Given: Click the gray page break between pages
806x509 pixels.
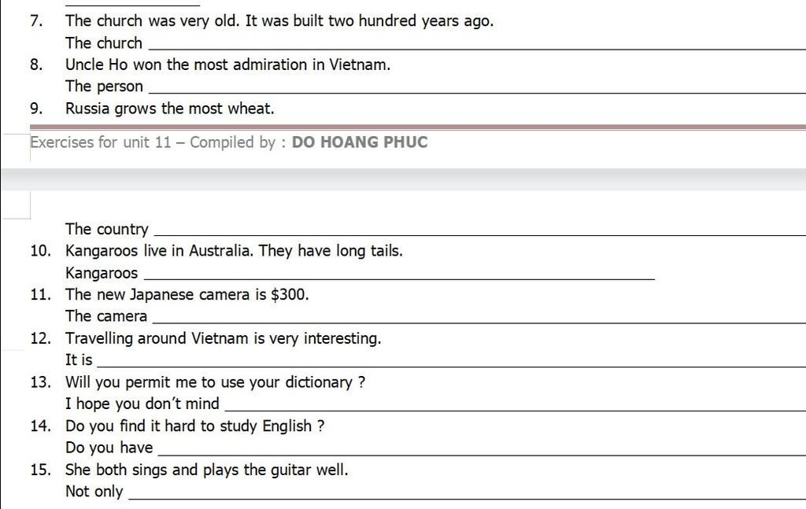Looking at the screenshot, I should 403,179.
